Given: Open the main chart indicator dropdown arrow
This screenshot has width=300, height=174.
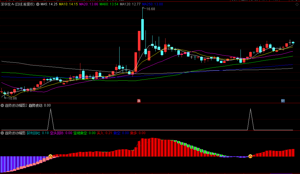Looking at the screenshot, I should point(38,4).
